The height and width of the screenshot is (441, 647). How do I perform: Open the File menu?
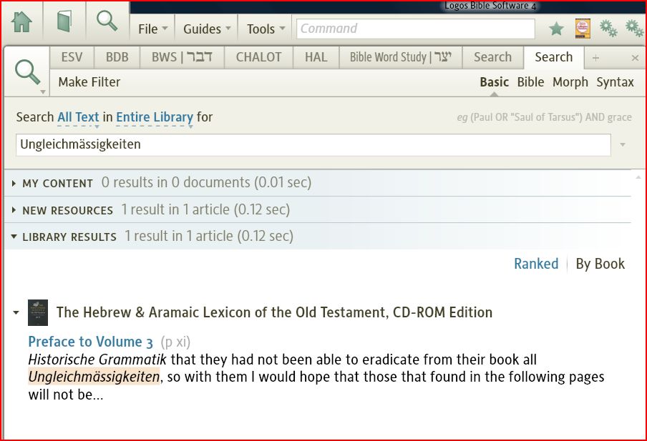(x=152, y=29)
